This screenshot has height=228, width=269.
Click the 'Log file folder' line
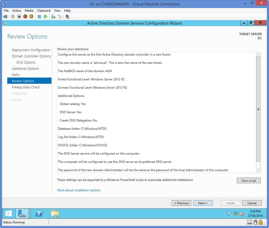tap(81, 137)
